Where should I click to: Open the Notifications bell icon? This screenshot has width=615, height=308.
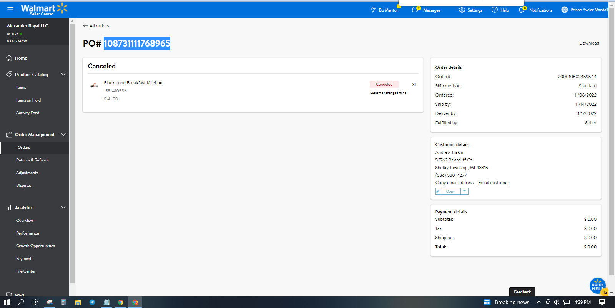(x=521, y=10)
